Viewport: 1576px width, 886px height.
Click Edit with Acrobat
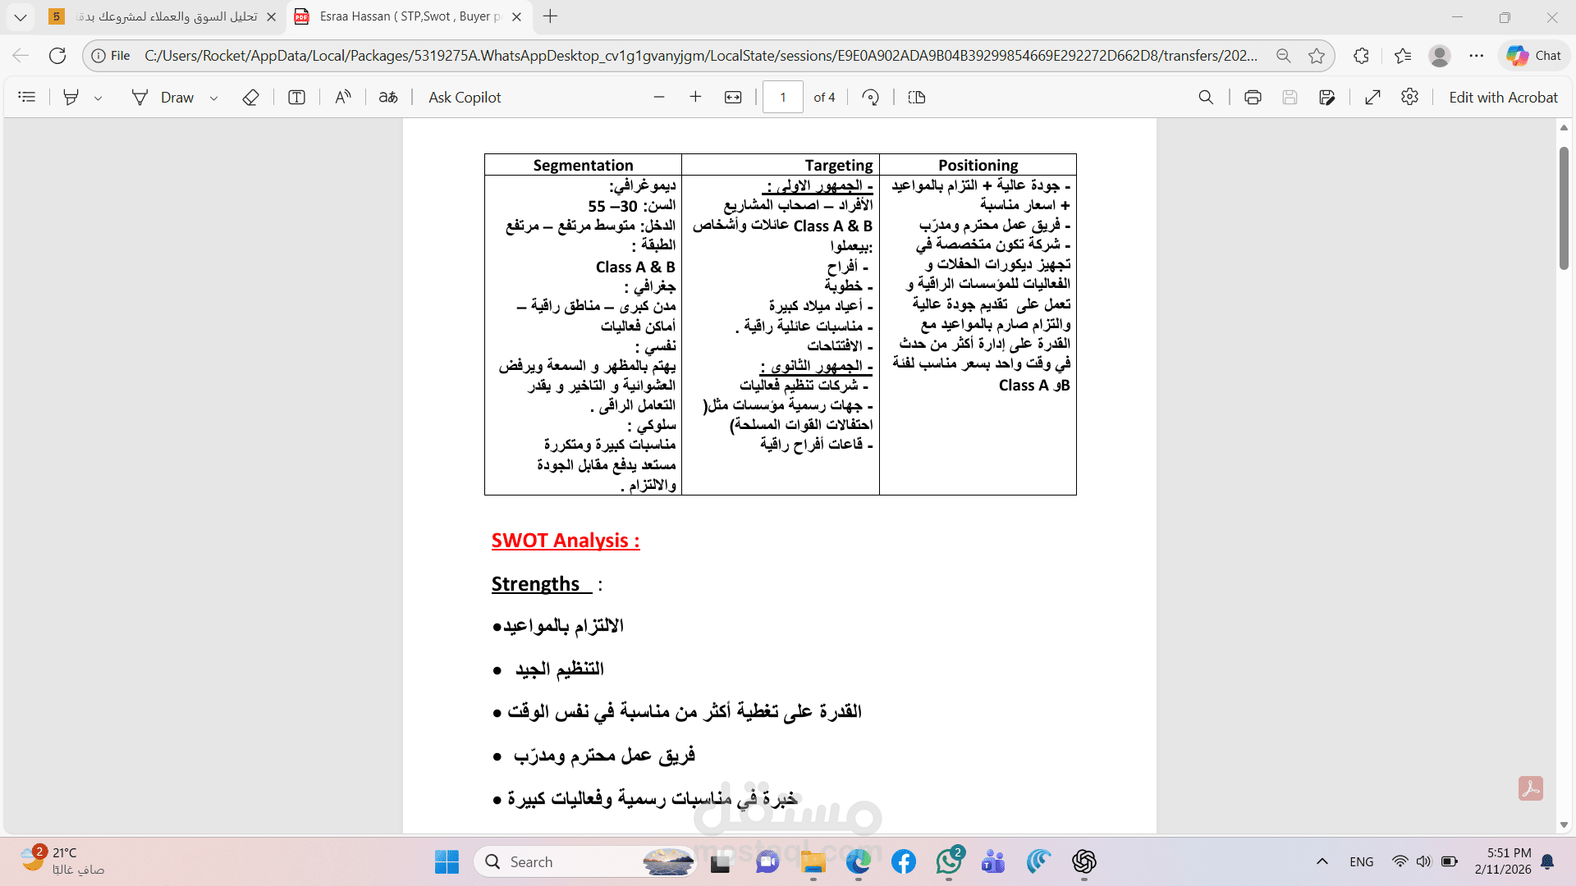[1502, 97]
